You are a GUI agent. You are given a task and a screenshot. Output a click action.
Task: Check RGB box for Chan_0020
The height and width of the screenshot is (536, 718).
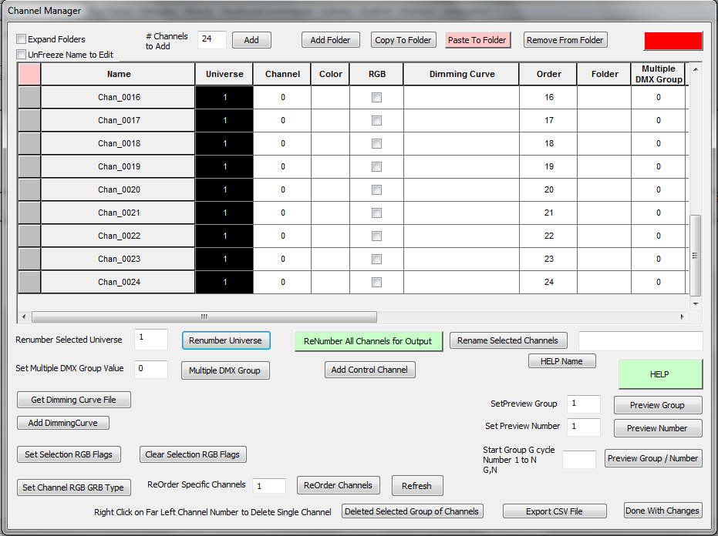tap(376, 189)
